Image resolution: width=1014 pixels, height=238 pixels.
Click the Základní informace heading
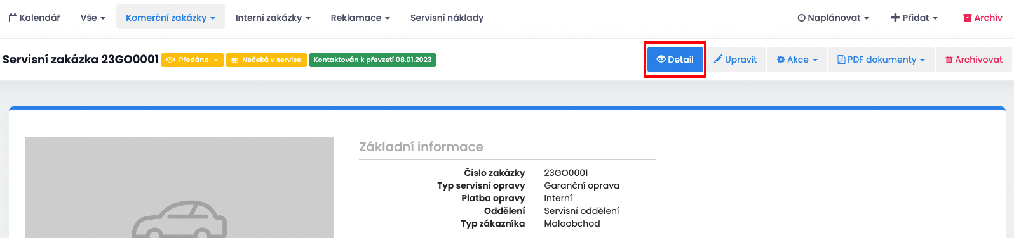pyautogui.click(x=421, y=147)
